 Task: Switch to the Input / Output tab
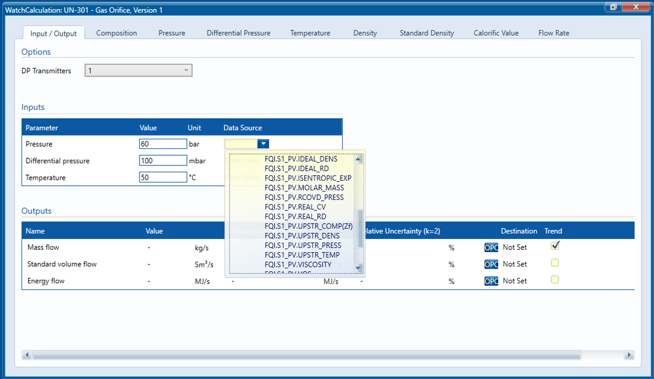(x=53, y=33)
